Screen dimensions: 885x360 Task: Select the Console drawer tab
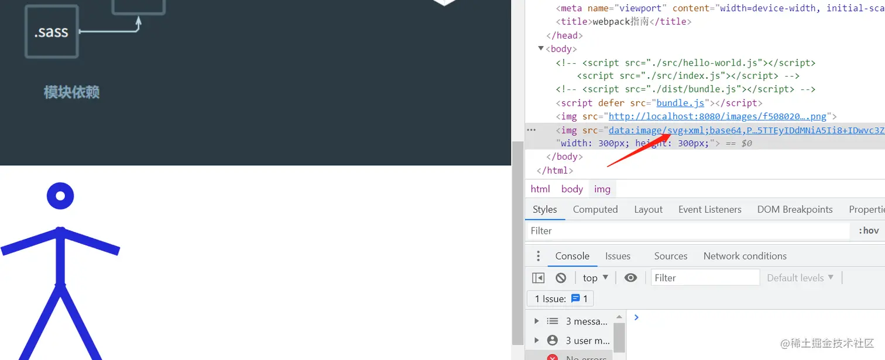[572, 256]
